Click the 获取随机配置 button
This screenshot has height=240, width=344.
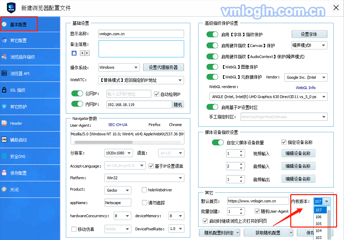[269, 233]
